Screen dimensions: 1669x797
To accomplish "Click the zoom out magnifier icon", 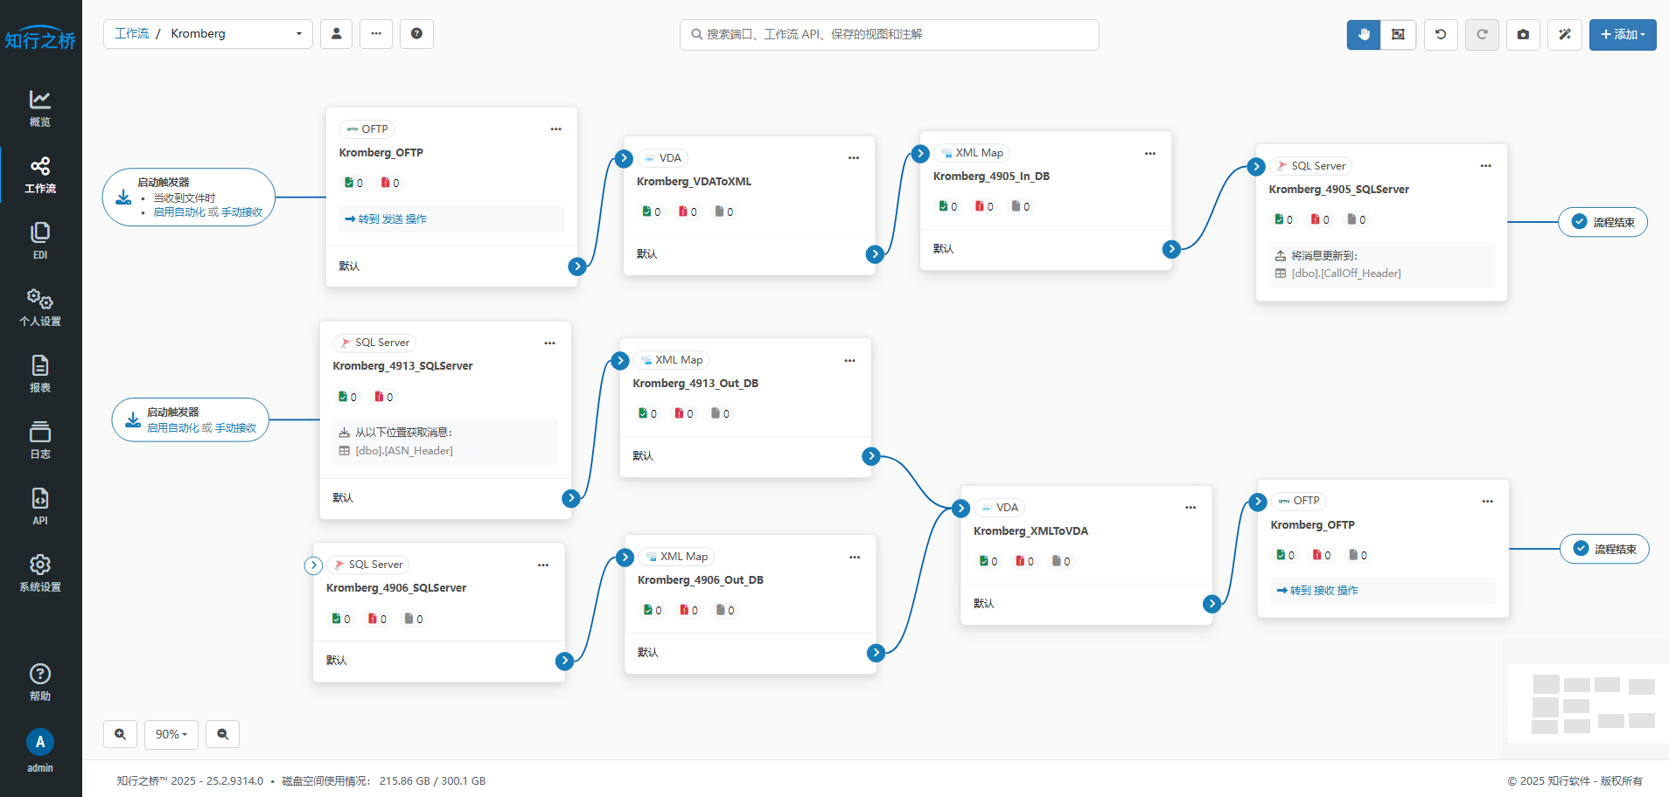I will [223, 734].
